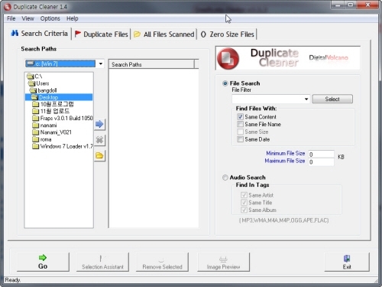Click folder icon of 10월프로그램
This screenshot has width=382, height=287.
click(x=36, y=104)
